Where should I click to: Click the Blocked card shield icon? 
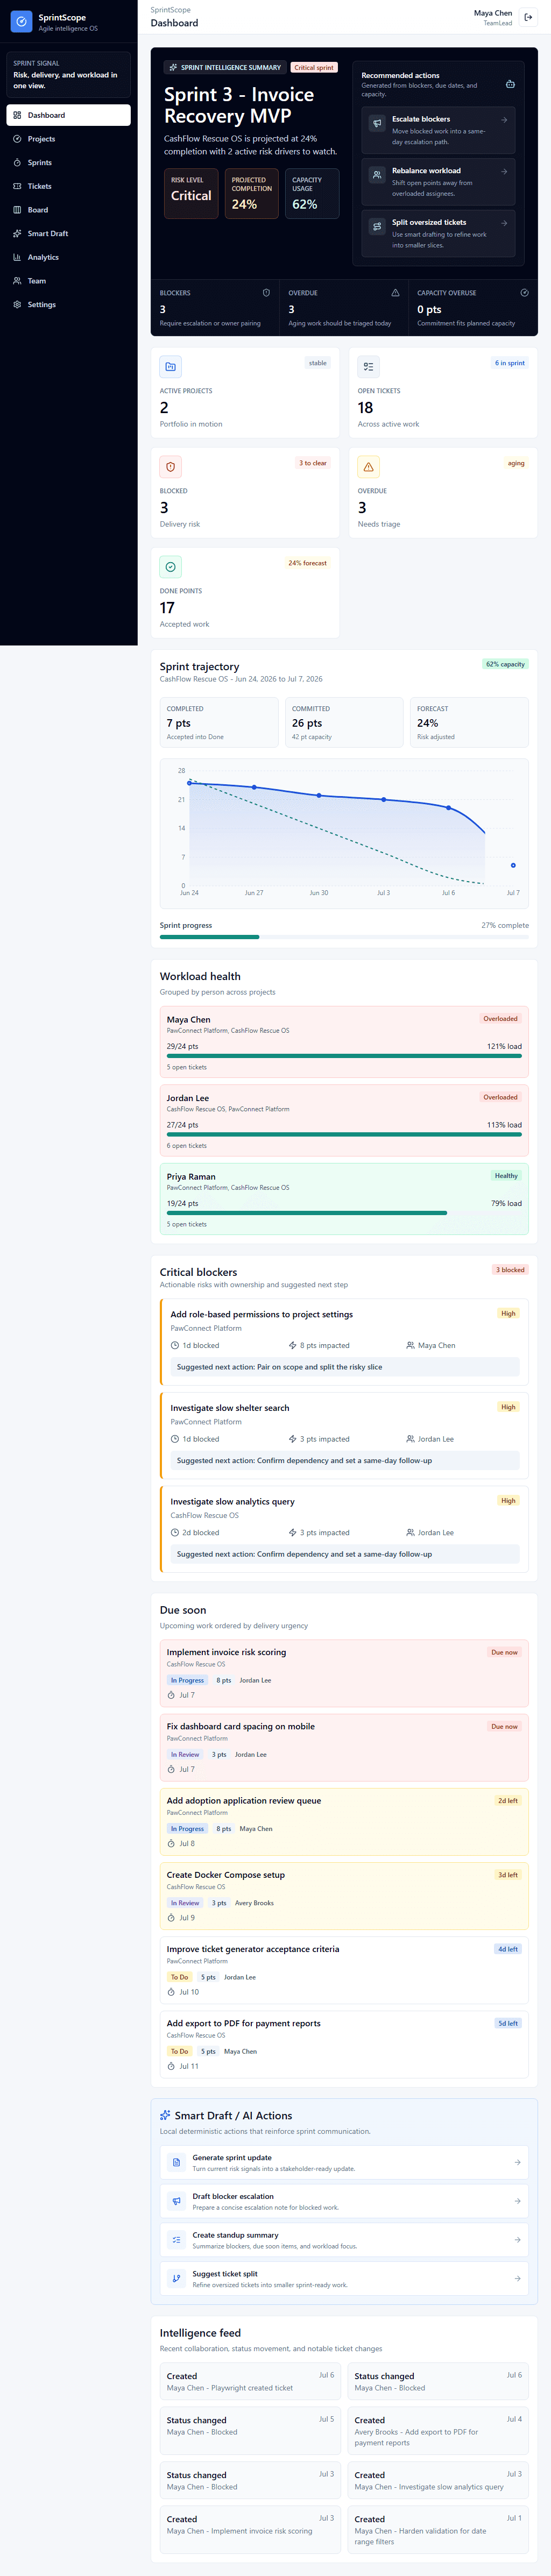click(x=170, y=467)
